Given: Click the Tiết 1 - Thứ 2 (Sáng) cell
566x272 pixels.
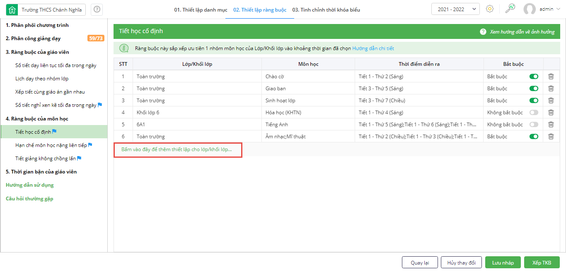Looking at the screenshot, I should click(419, 77).
